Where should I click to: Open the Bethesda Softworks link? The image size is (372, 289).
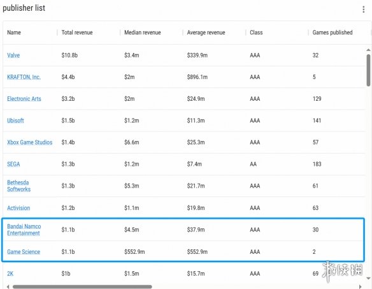coord(18,186)
